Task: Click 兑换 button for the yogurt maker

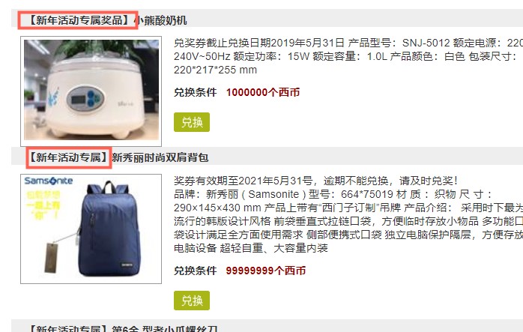Action: [192, 122]
